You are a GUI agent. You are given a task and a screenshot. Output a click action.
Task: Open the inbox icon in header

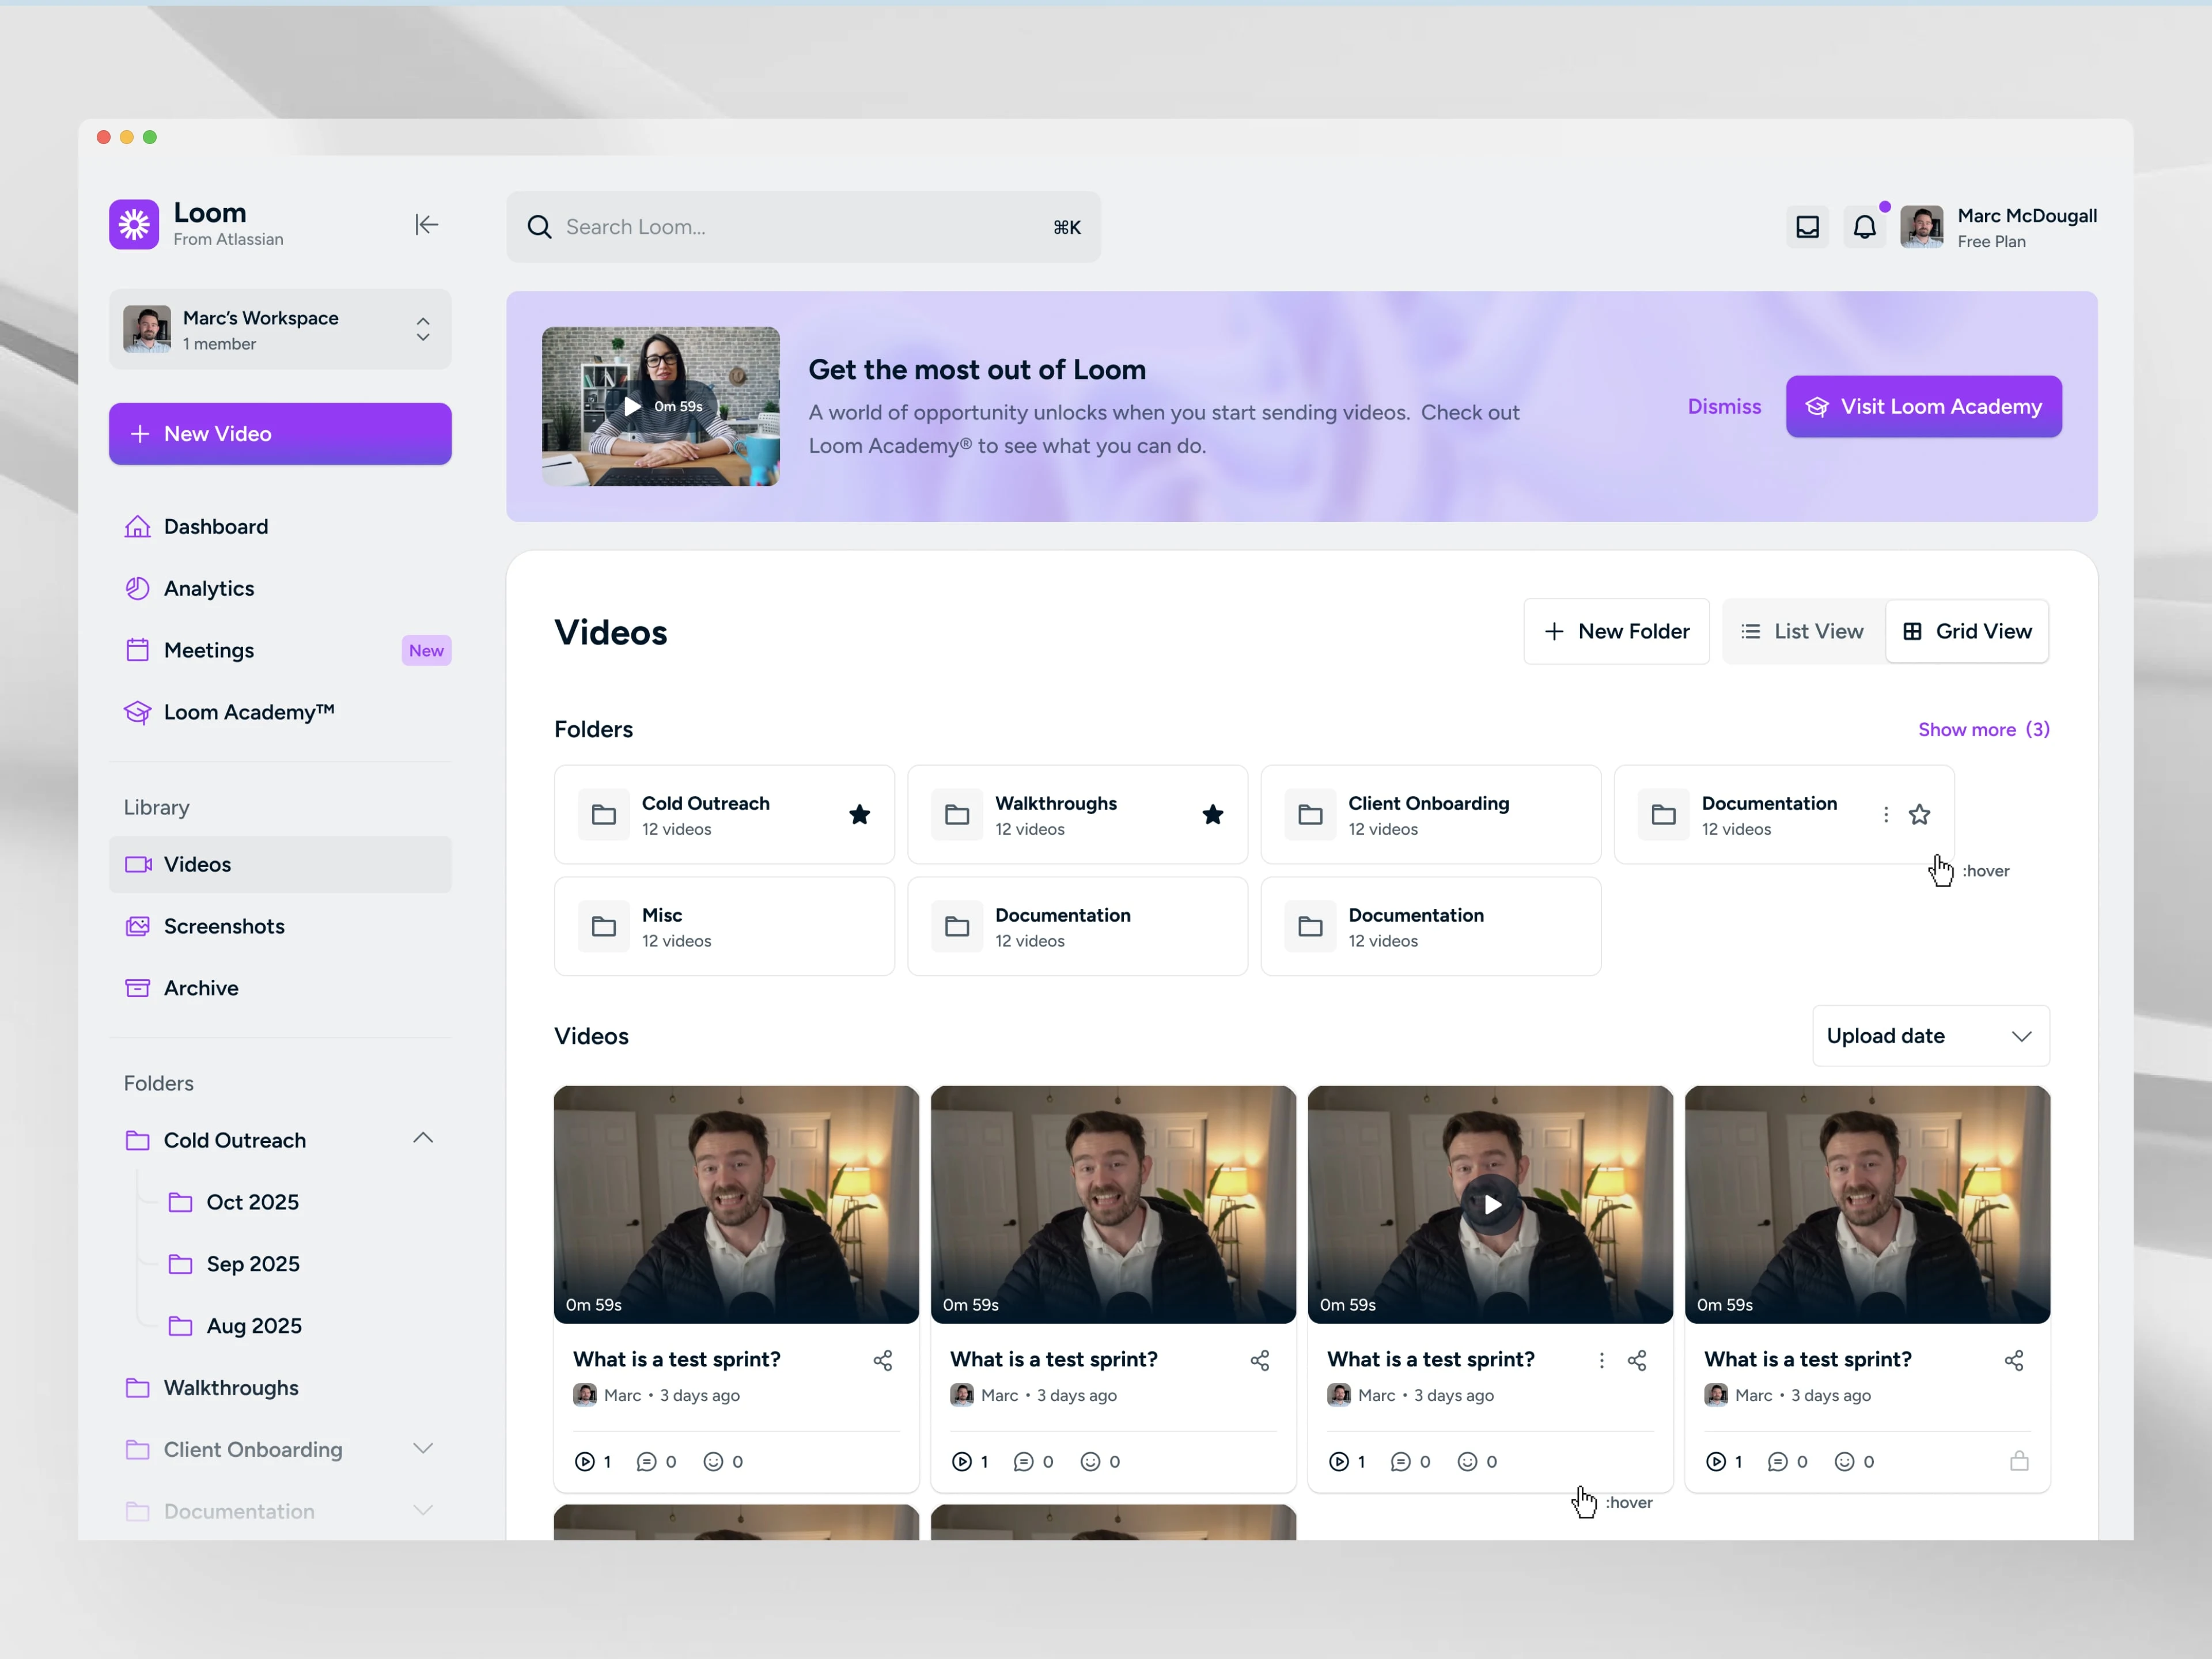tap(1807, 227)
